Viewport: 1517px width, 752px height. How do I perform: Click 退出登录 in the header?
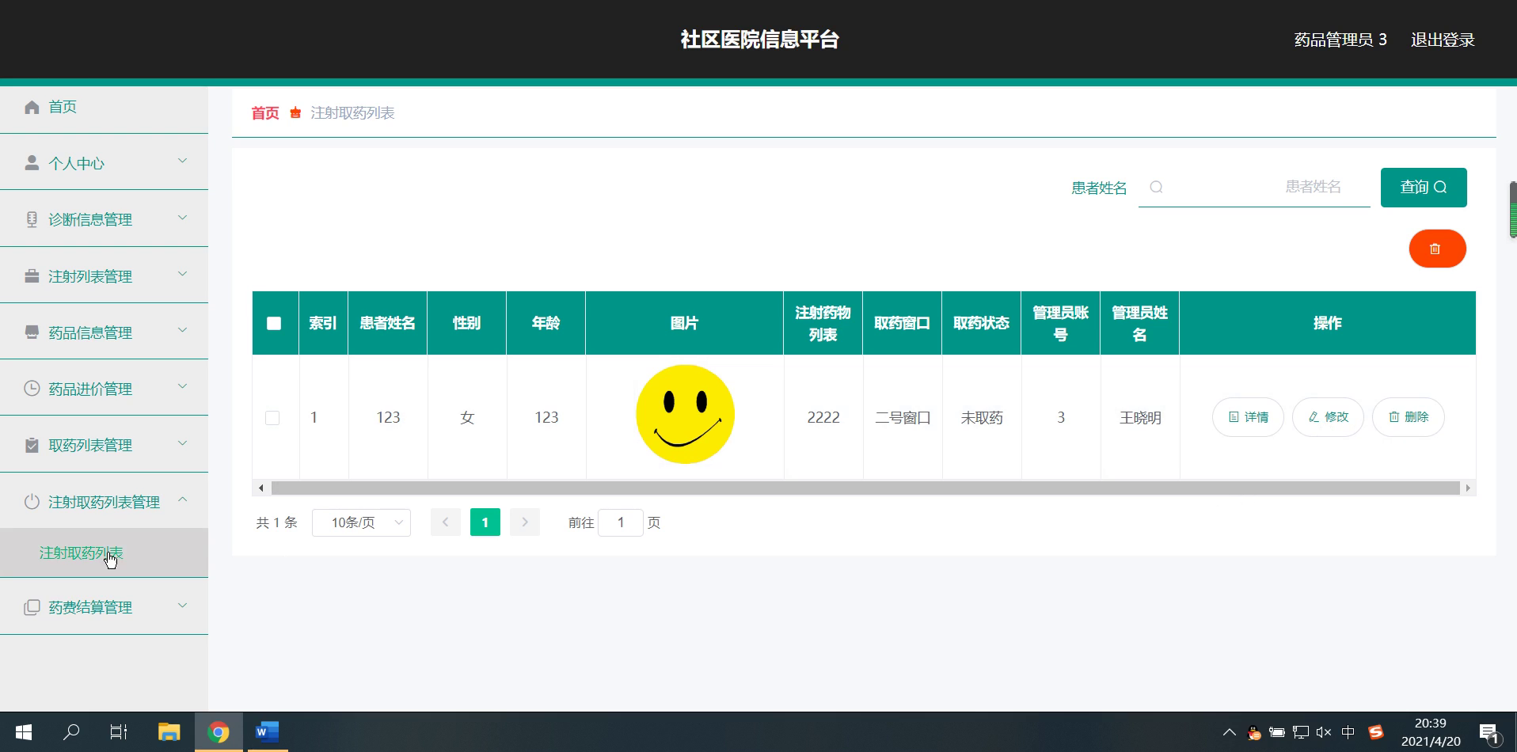1443,40
